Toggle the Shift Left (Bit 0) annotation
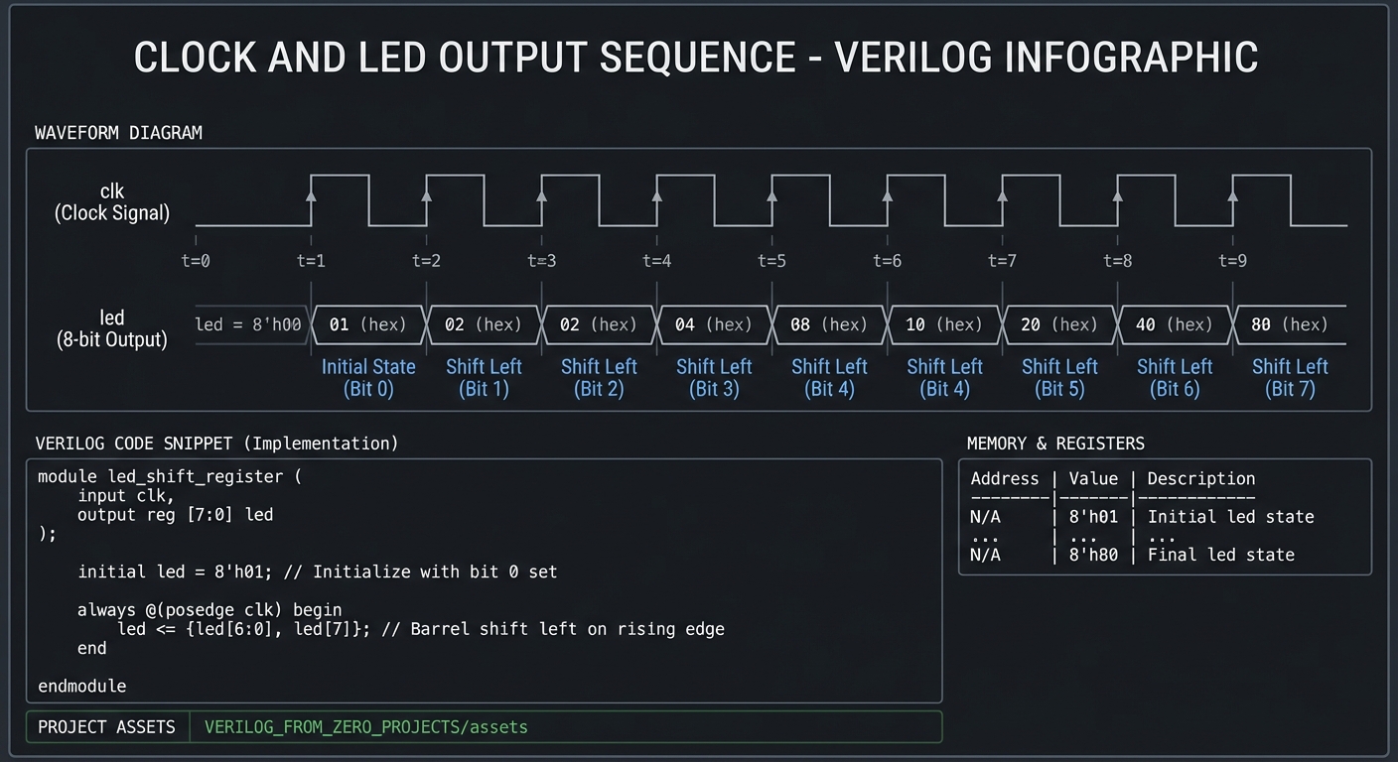The width and height of the screenshot is (1398, 762). pyautogui.click(x=368, y=378)
